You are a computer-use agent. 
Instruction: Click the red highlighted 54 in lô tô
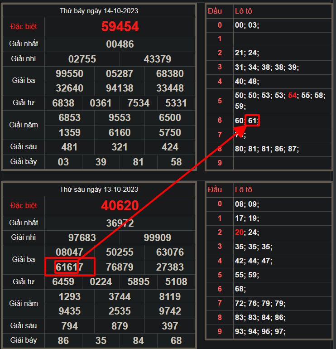pos(293,96)
